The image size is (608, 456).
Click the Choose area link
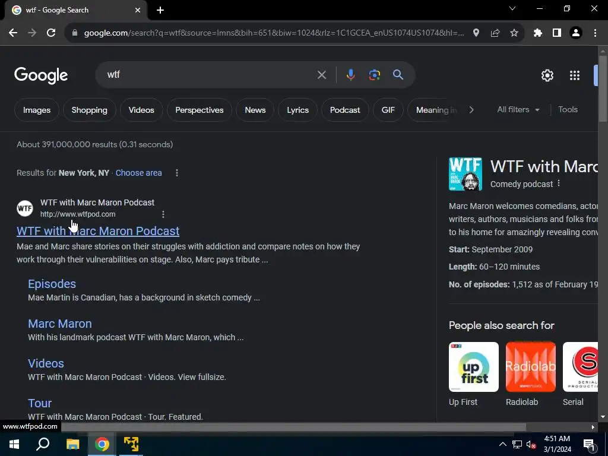[x=138, y=173]
